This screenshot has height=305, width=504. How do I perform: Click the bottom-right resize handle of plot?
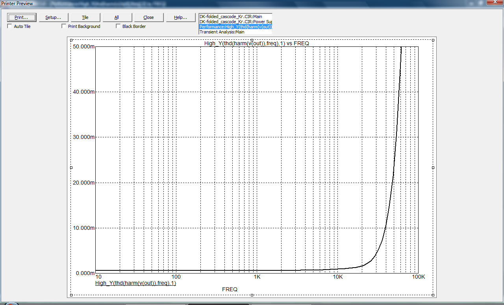[x=433, y=295]
